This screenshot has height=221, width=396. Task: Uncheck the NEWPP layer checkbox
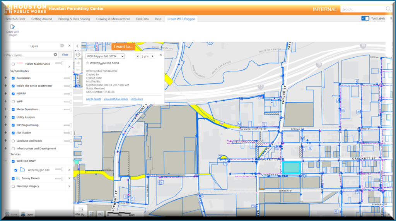(x=13, y=94)
